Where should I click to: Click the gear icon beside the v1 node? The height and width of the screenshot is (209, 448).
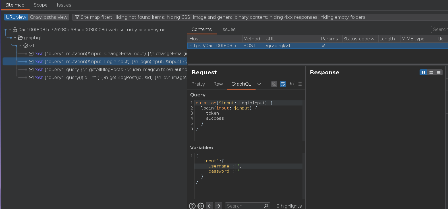(26, 45)
